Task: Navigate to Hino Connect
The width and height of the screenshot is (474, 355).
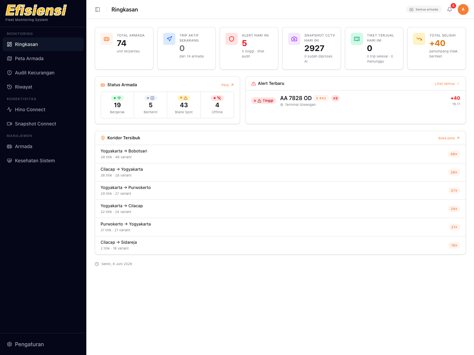Action: click(x=43, y=110)
